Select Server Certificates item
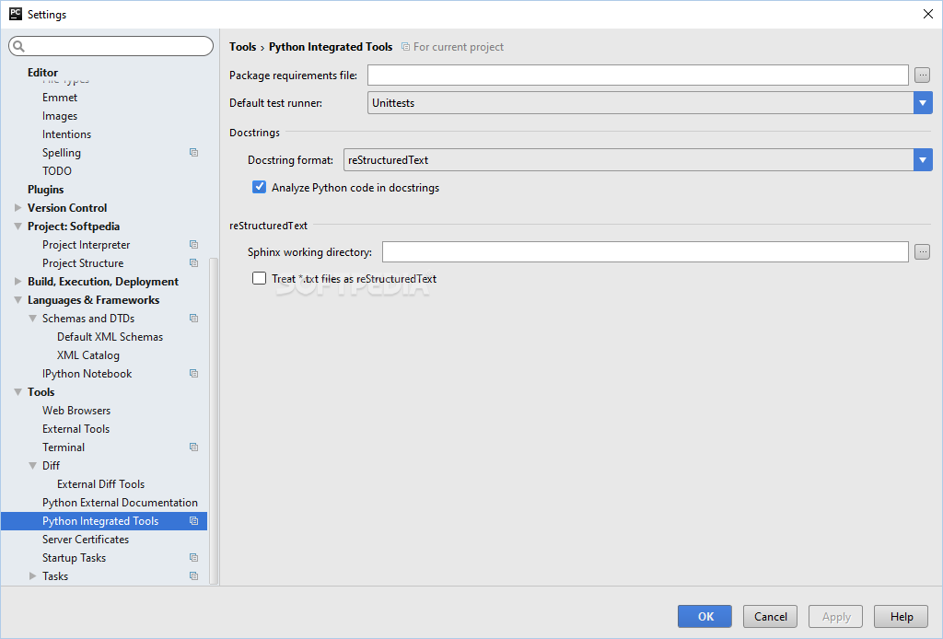943x639 pixels. tap(86, 540)
